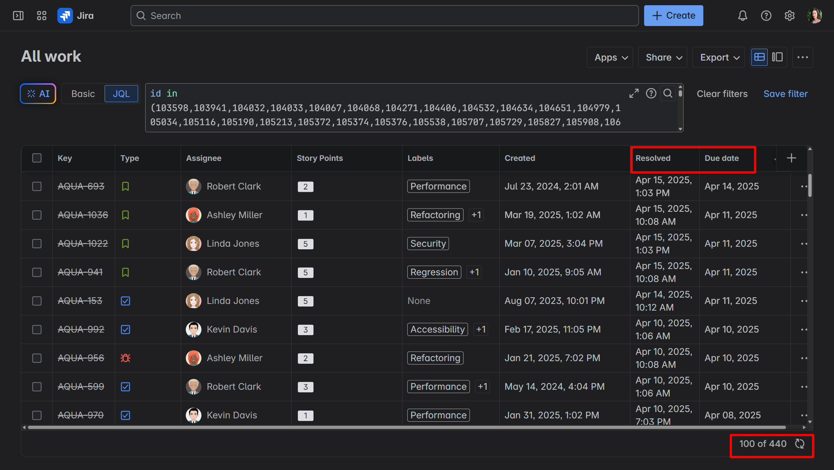
Task: Click the Clear filters button
Action: pos(722,94)
